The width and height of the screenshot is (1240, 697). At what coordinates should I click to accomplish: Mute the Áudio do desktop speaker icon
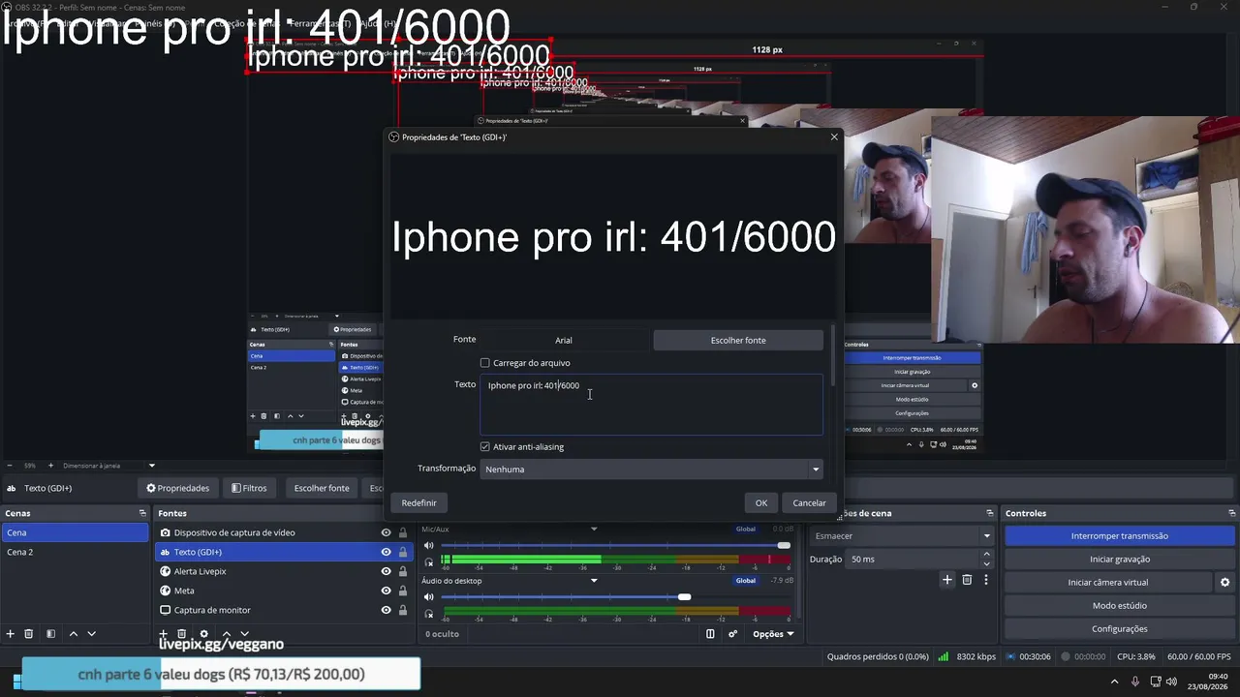[429, 597]
